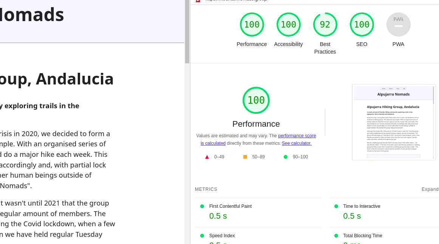Screen dimensions: 439x244
Task: Switch to the SEO report section
Action: (362, 44)
